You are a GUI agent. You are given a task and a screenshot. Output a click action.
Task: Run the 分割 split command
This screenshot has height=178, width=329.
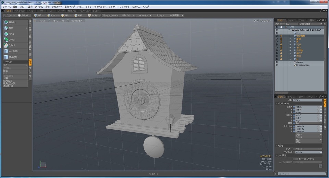pyautogui.click(x=15, y=78)
